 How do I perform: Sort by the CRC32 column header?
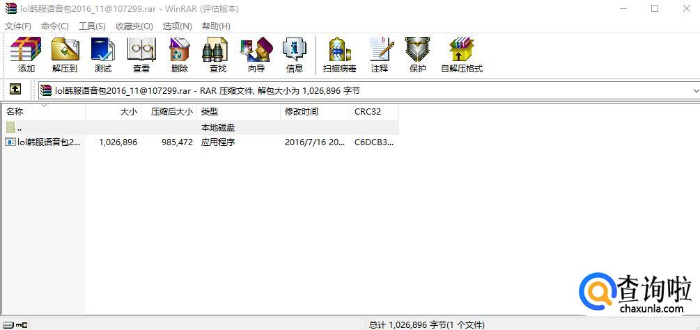[x=374, y=112]
